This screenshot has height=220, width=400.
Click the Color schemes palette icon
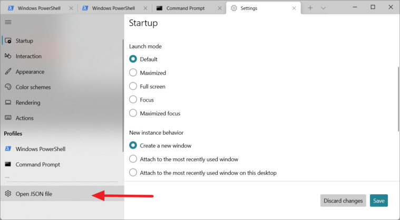(x=8, y=87)
